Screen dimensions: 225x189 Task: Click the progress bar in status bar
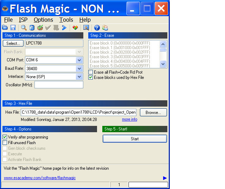click(148, 184)
